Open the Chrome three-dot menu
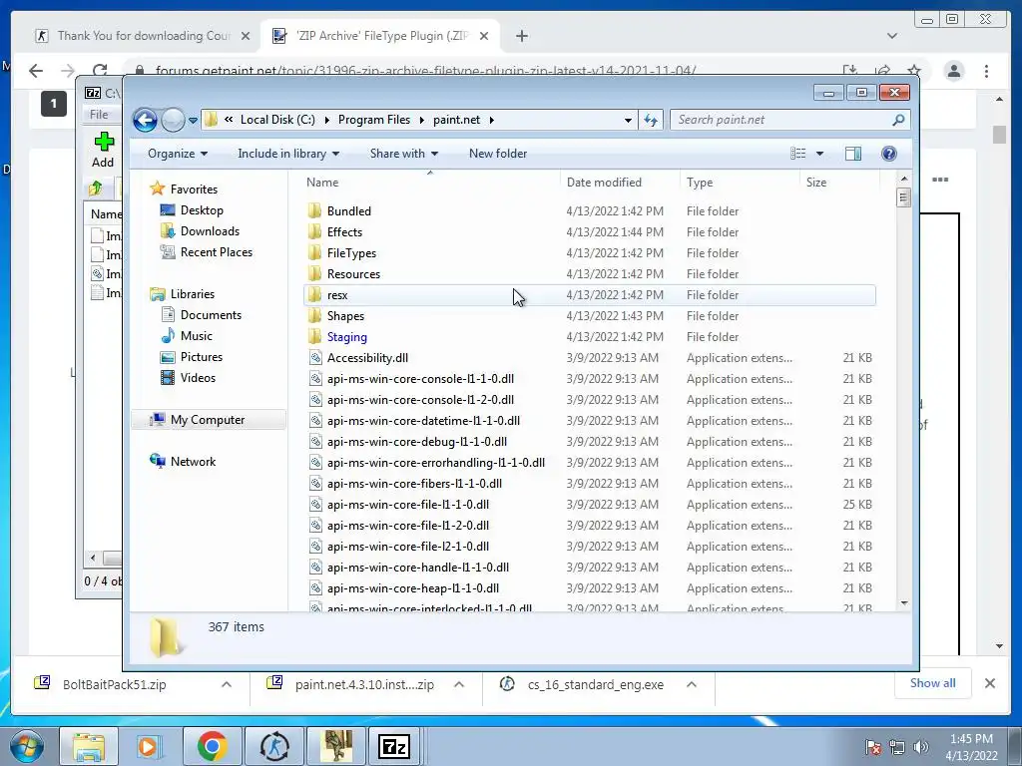The image size is (1022, 766). [987, 71]
